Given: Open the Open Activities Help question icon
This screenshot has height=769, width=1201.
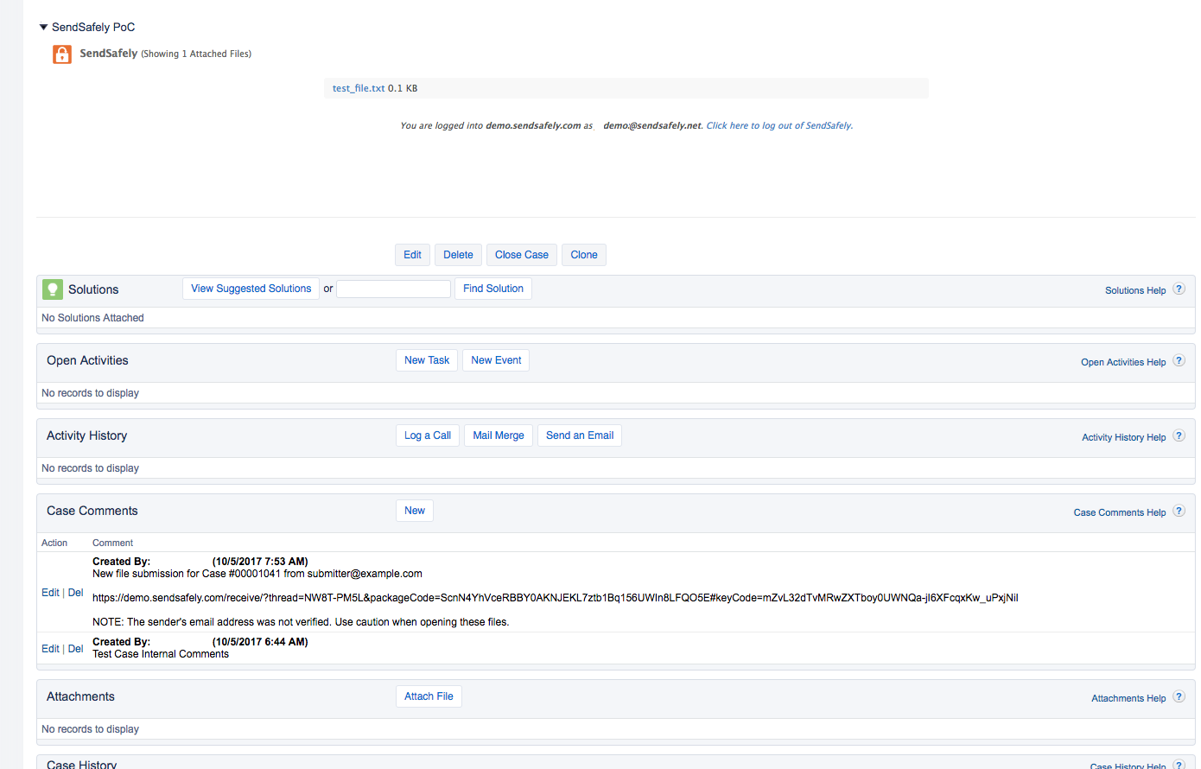Looking at the screenshot, I should tap(1179, 361).
